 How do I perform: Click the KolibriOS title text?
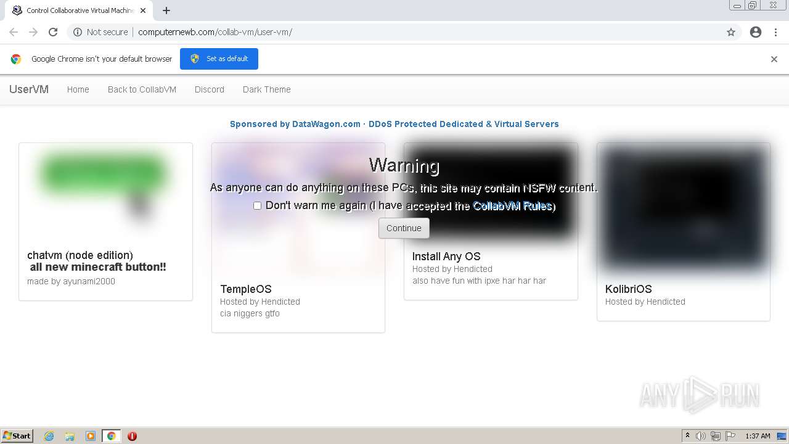point(629,289)
